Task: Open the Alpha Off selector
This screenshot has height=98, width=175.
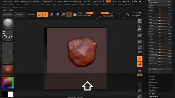Action: point(8,47)
